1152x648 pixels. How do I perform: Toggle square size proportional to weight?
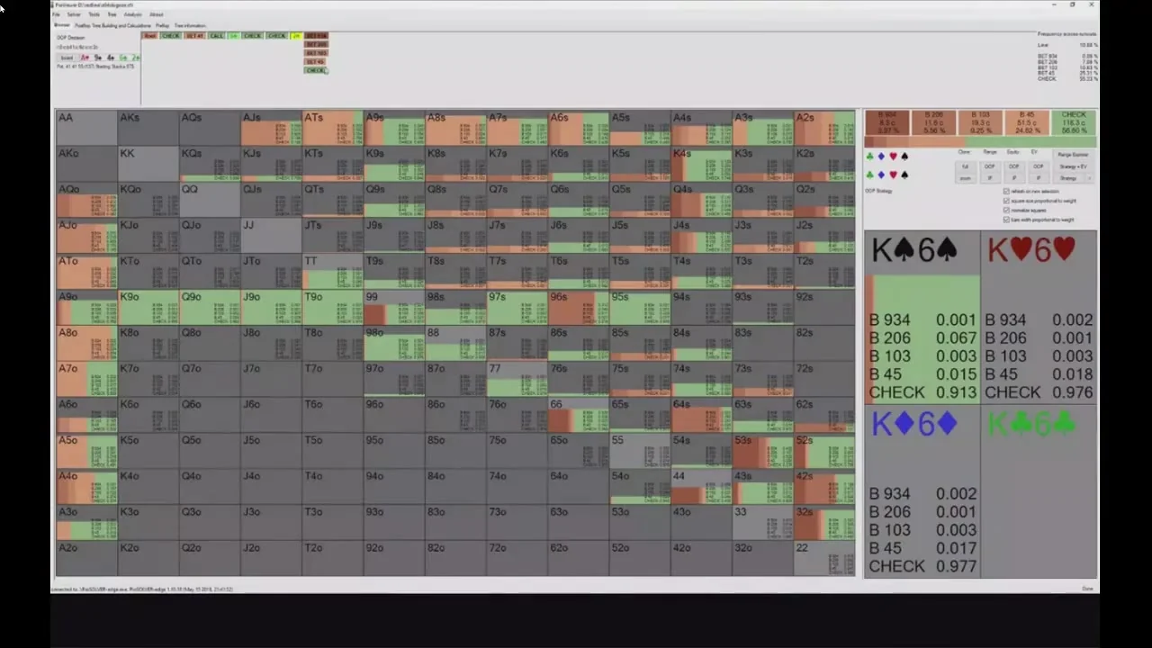[1007, 201]
